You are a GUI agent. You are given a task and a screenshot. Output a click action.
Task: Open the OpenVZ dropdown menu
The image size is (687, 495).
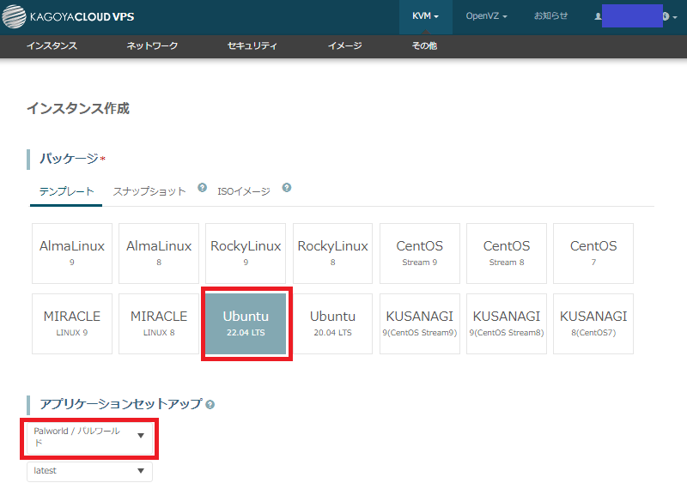(x=486, y=16)
